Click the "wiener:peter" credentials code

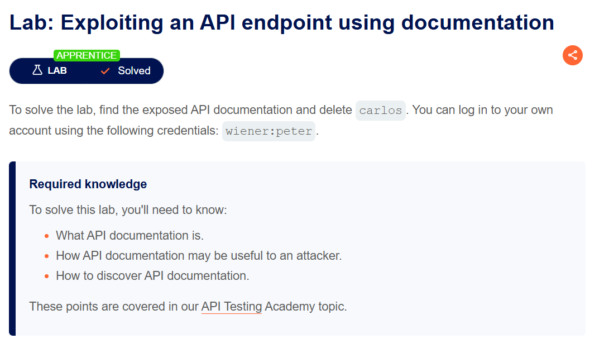[x=268, y=131]
